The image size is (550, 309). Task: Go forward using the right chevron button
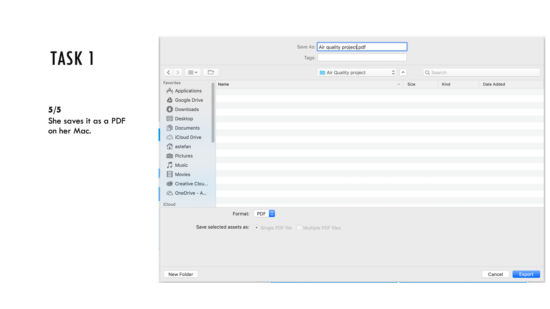click(178, 72)
